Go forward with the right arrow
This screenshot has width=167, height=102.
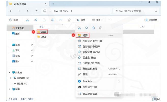tap(19, 11)
